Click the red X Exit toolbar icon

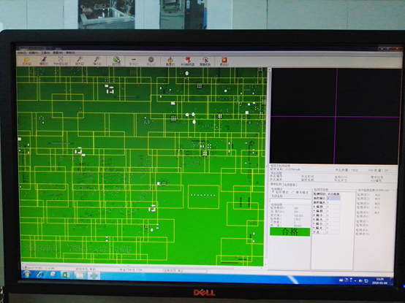point(224,61)
